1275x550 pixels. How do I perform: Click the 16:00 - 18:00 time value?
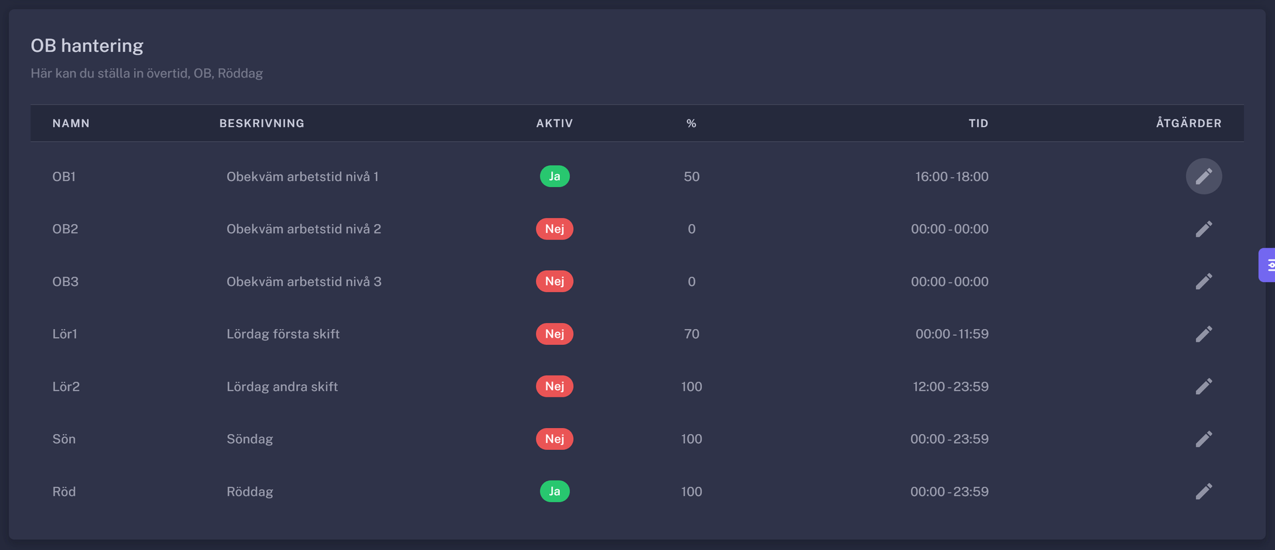point(951,176)
